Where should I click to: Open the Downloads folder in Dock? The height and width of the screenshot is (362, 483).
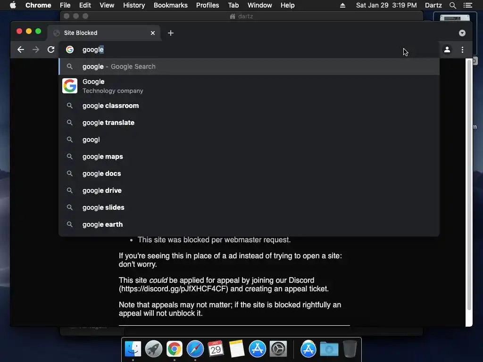click(329, 349)
